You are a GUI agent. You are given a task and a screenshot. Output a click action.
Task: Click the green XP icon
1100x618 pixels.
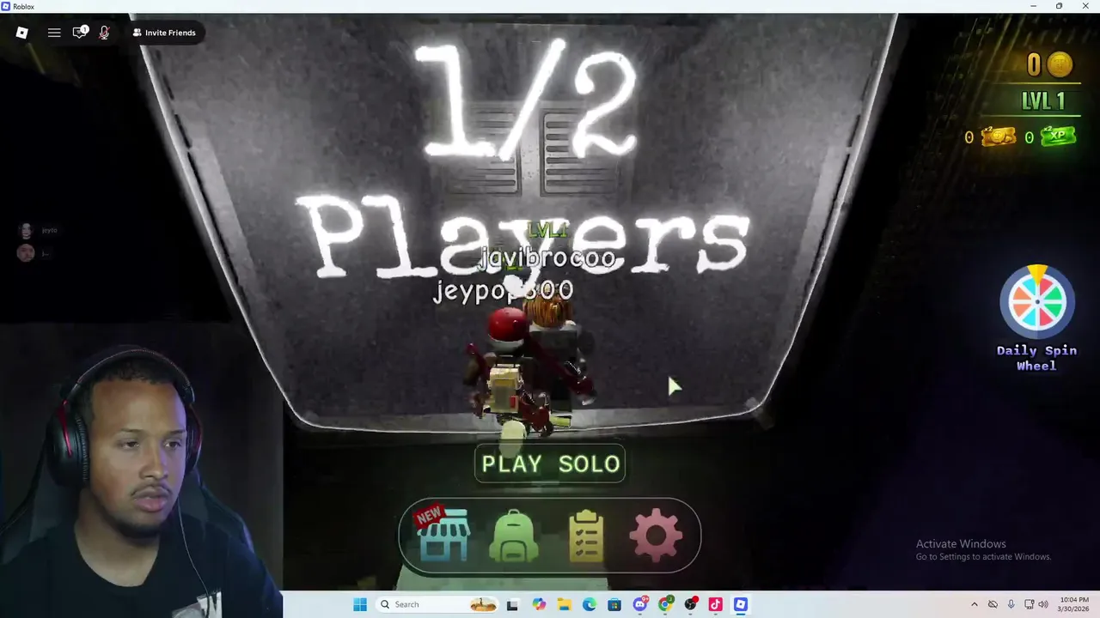click(x=1057, y=136)
